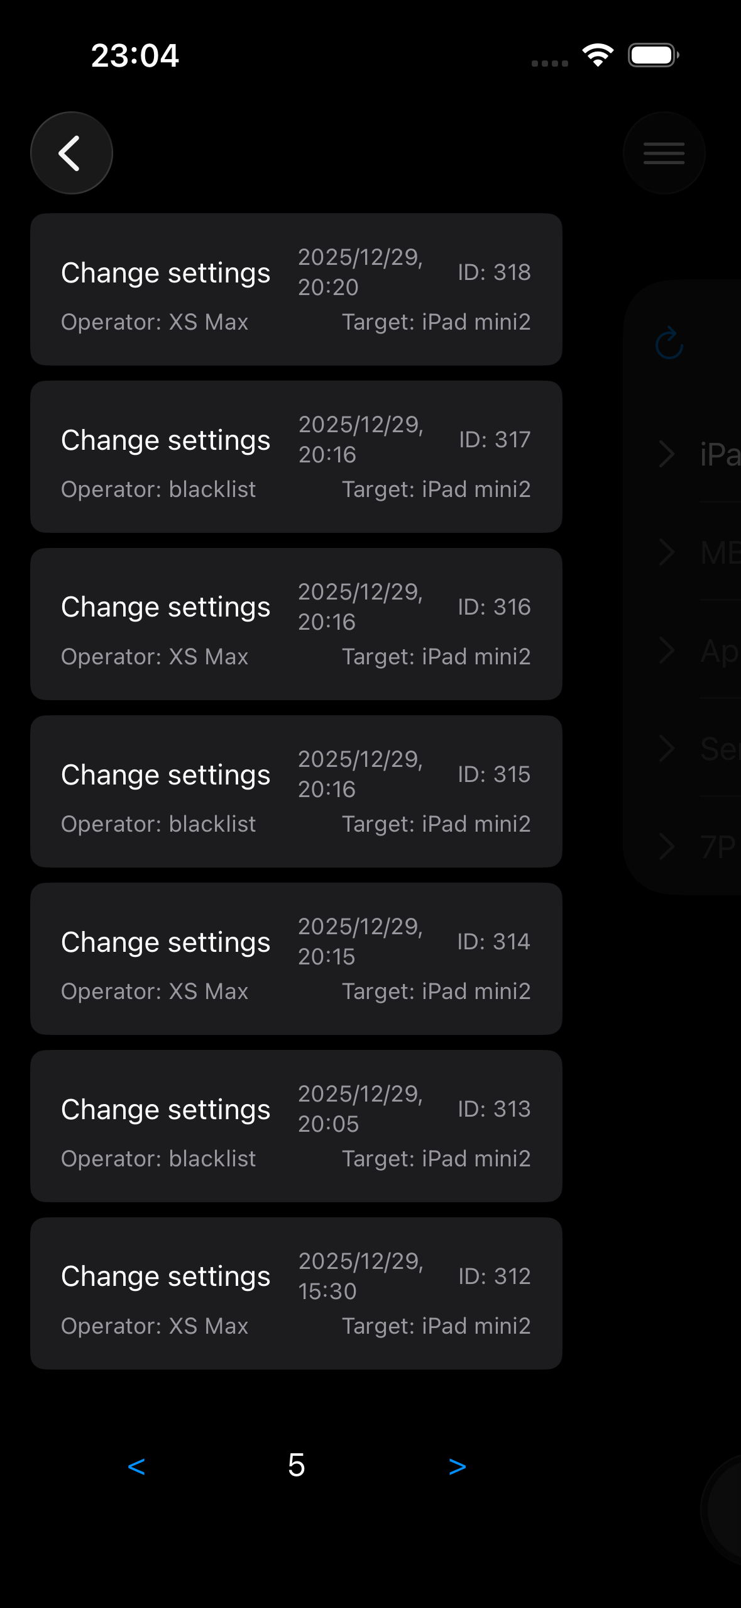
Task: Select log entry ID: 316
Action: 296,624
